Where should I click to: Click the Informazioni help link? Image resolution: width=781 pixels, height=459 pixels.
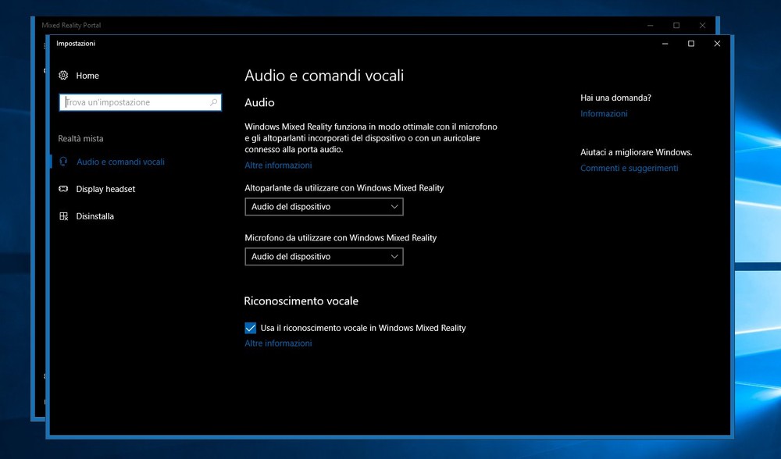[x=604, y=113]
